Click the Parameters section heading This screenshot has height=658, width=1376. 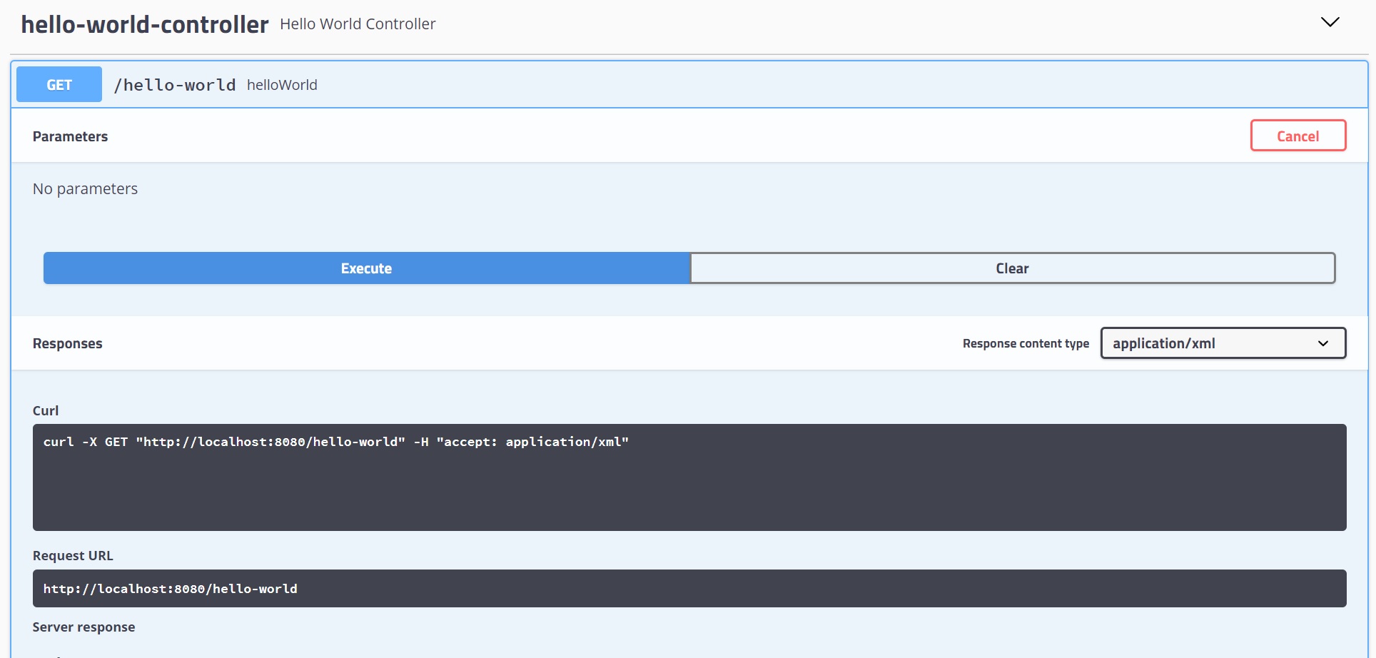click(70, 136)
